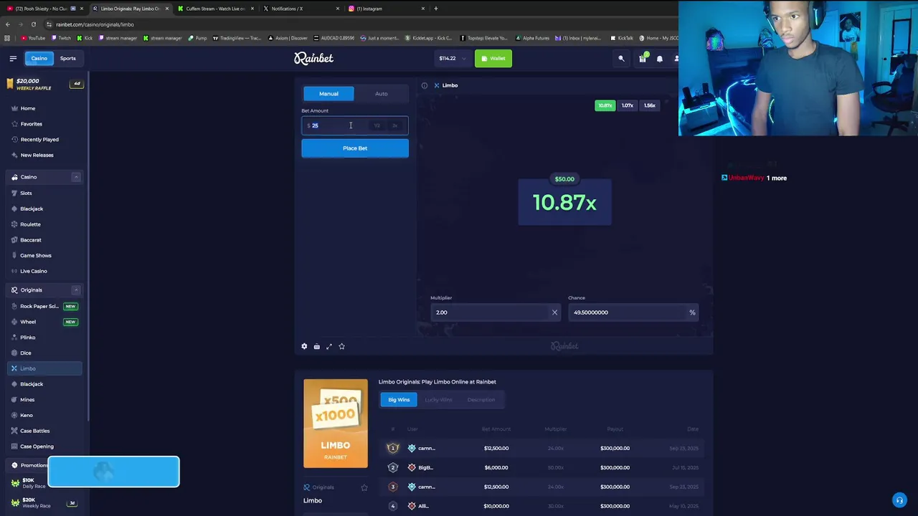Go back in browser history
Screen dimensions: 918x516
point(8,24)
